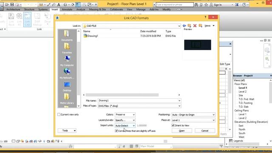Switch to the Massing & Site tab

[x=97, y=9]
